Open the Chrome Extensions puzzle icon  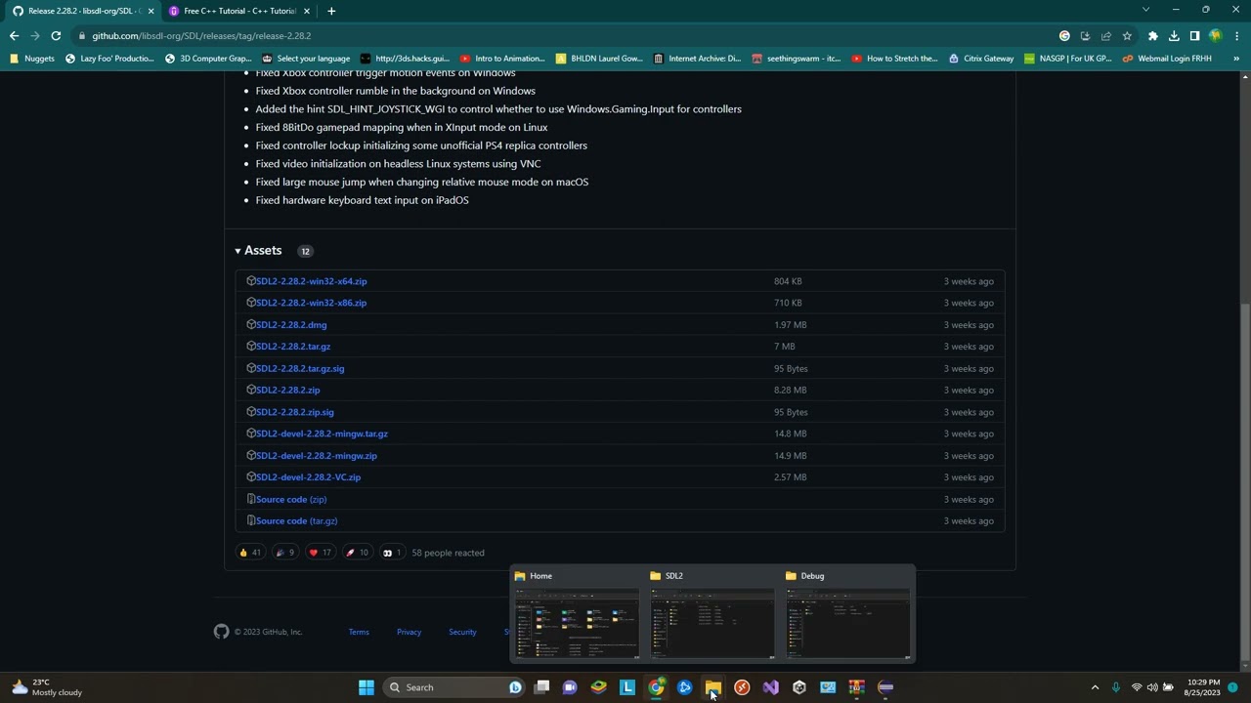[x=1153, y=36]
